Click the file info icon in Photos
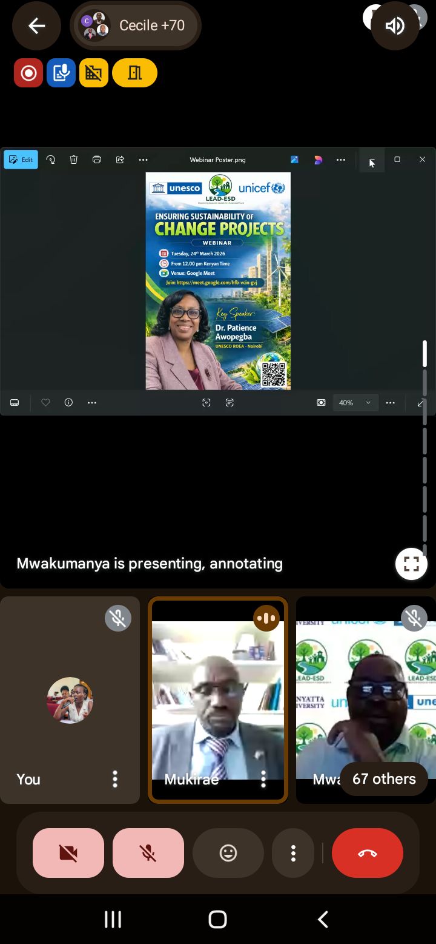Screen dimensions: 436x944 tap(68, 402)
